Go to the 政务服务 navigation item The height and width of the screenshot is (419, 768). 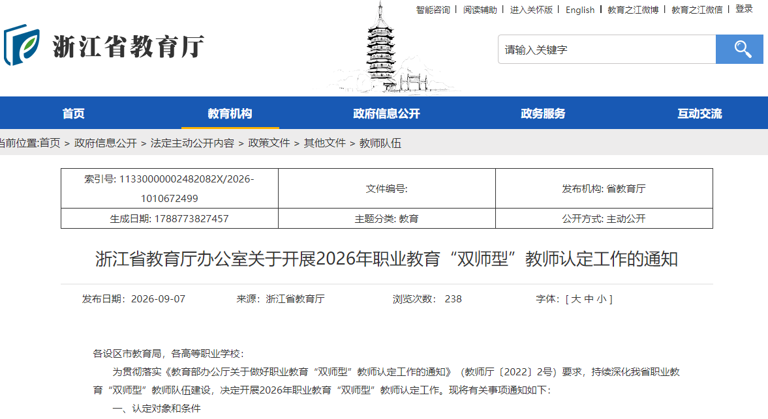click(543, 113)
